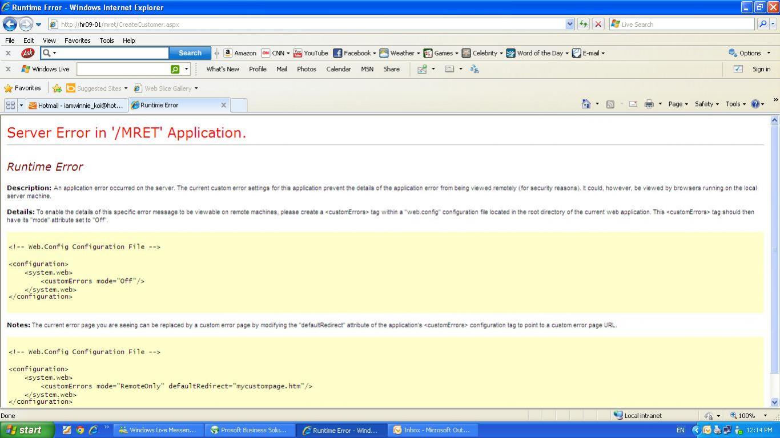Open Calendar on Windows Live toolbar
This screenshot has width=780, height=438.
coord(339,69)
